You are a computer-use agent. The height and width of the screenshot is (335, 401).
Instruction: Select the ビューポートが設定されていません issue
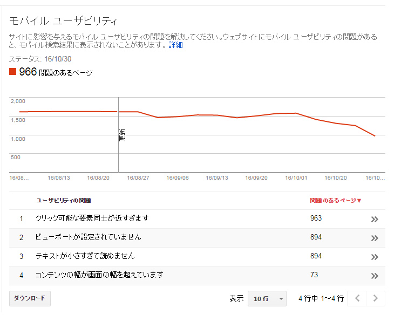tap(88, 237)
